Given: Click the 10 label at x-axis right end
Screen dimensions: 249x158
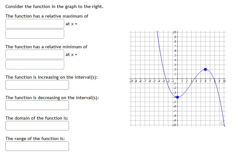Looking at the screenshot, I should [224, 81].
